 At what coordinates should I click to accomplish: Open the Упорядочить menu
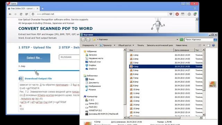[x=89, y=45]
